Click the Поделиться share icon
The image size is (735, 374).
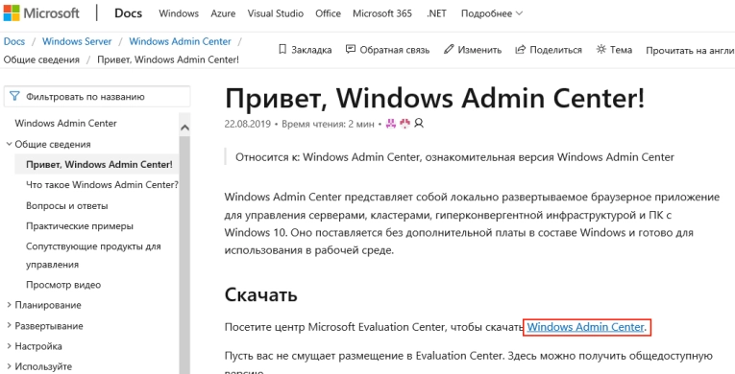[521, 49]
